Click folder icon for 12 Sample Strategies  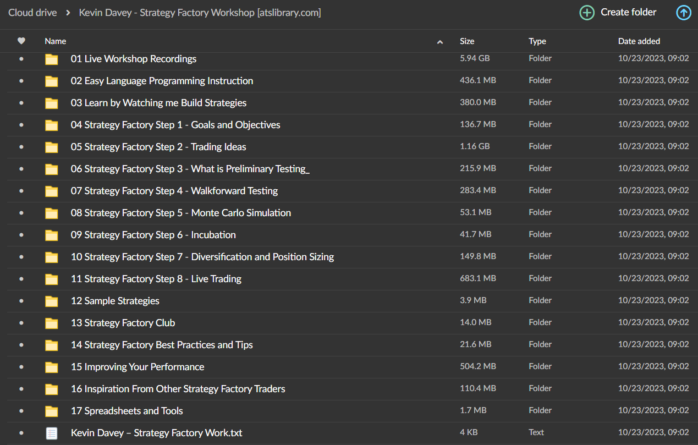coord(51,301)
